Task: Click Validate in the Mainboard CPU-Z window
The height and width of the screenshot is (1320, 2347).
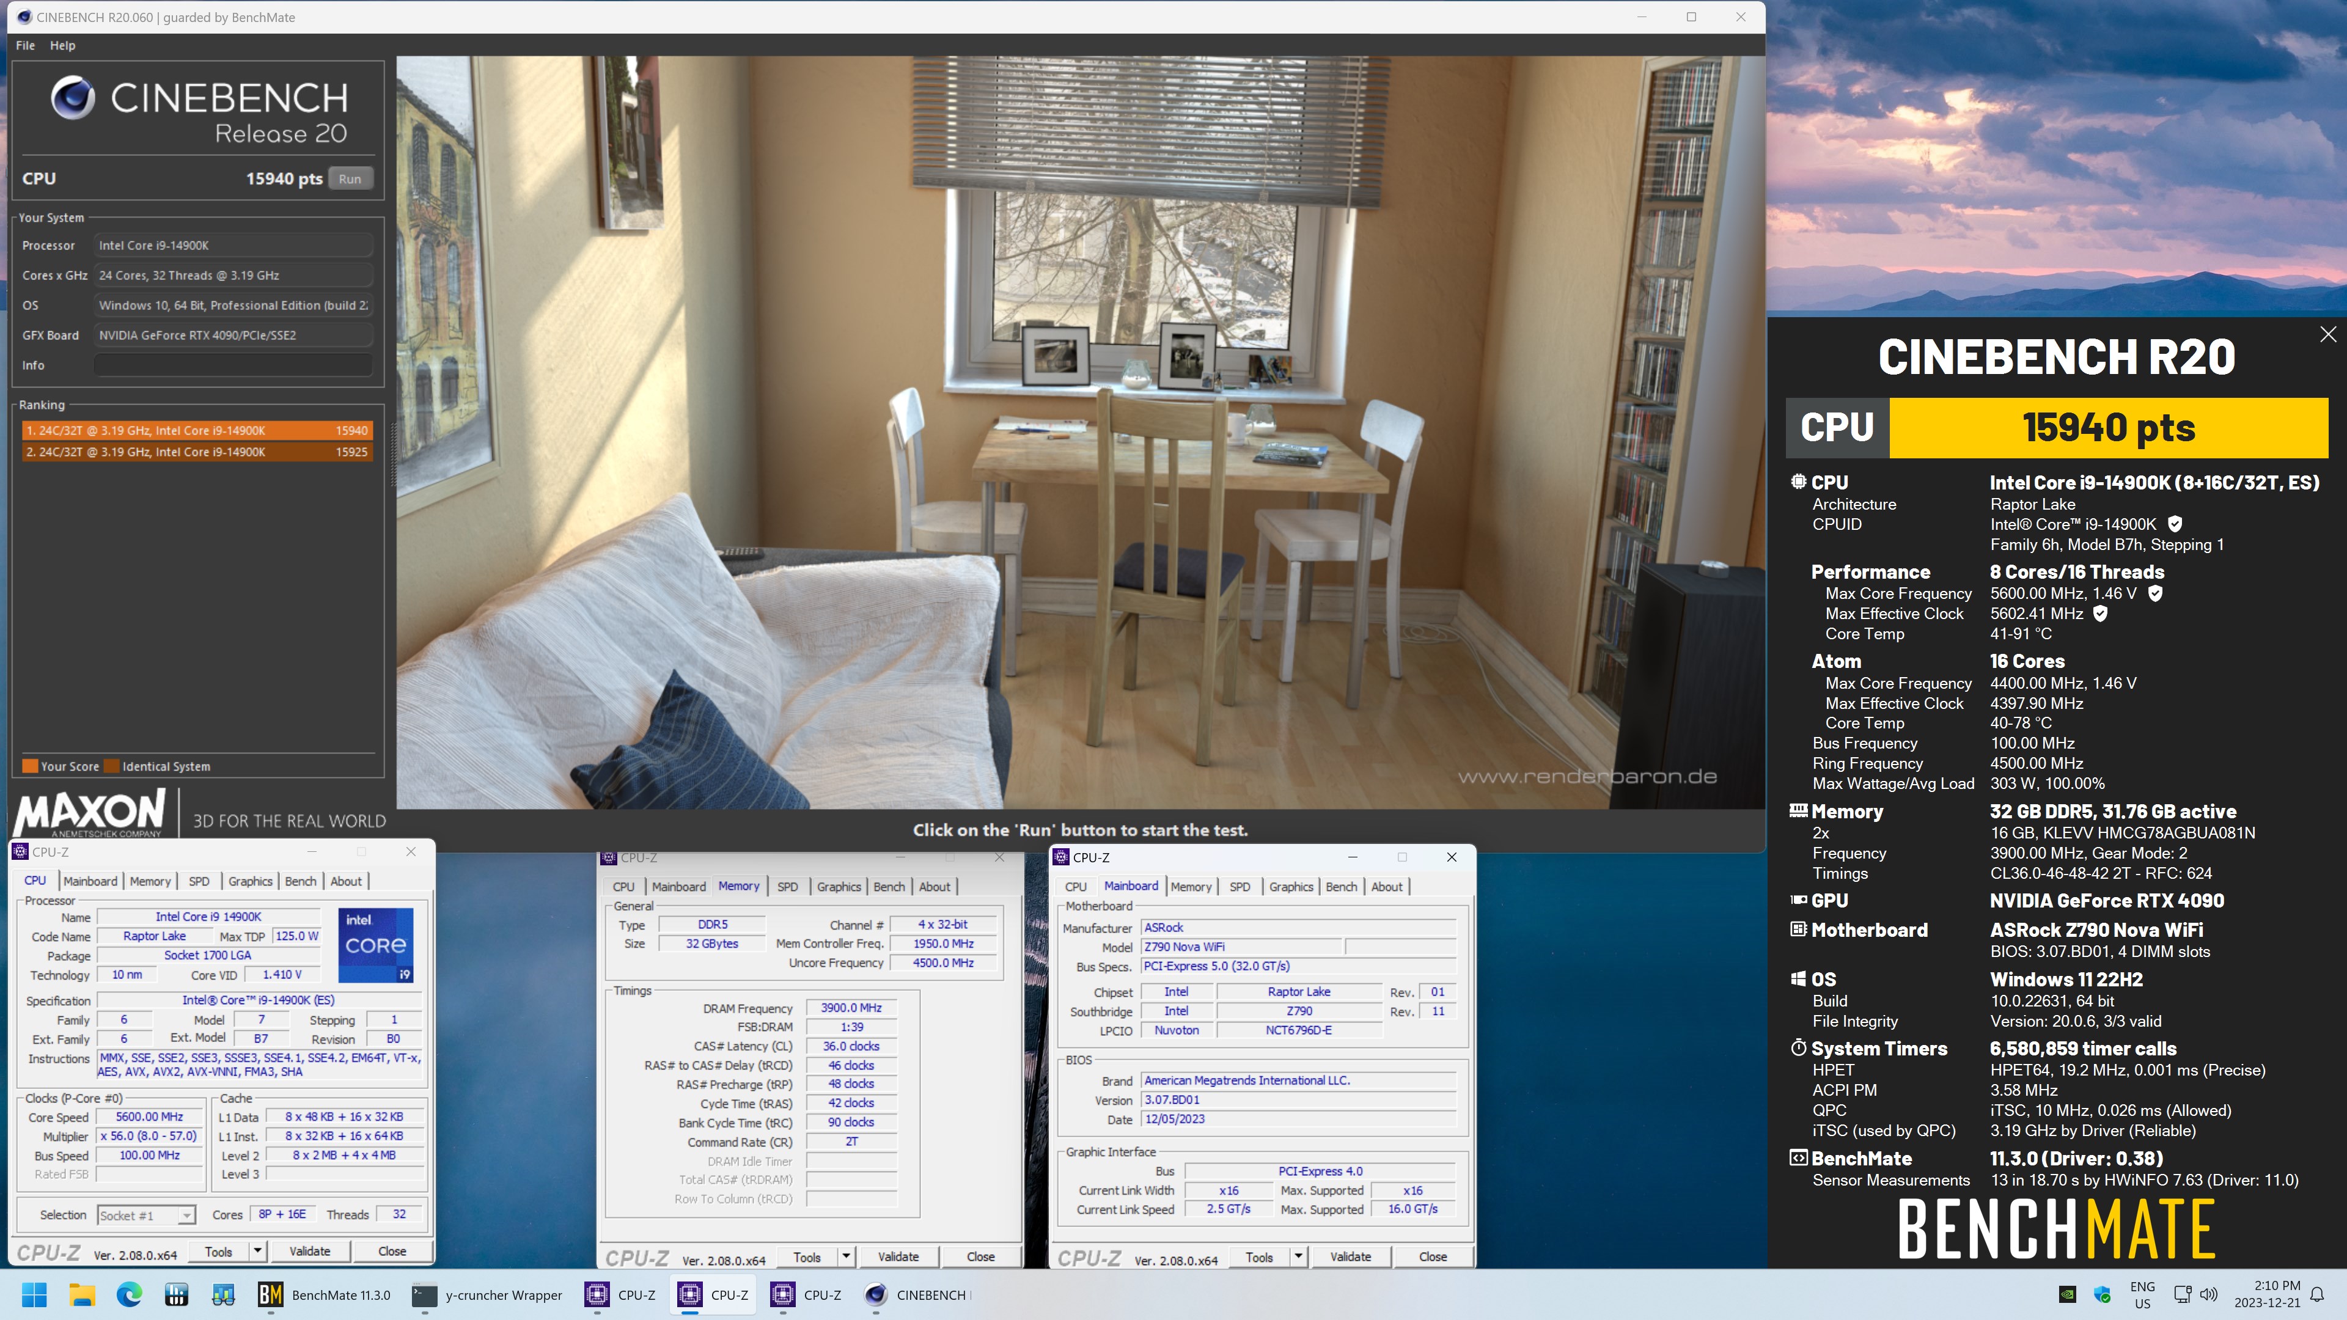Action: click(1350, 1256)
